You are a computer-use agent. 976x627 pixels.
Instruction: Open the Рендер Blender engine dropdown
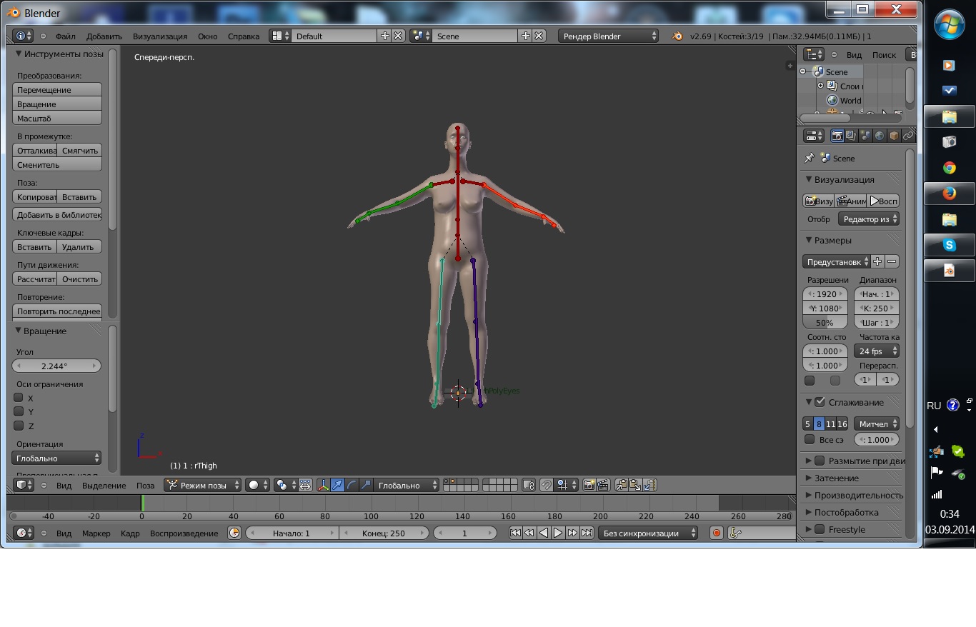tap(608, 36)
